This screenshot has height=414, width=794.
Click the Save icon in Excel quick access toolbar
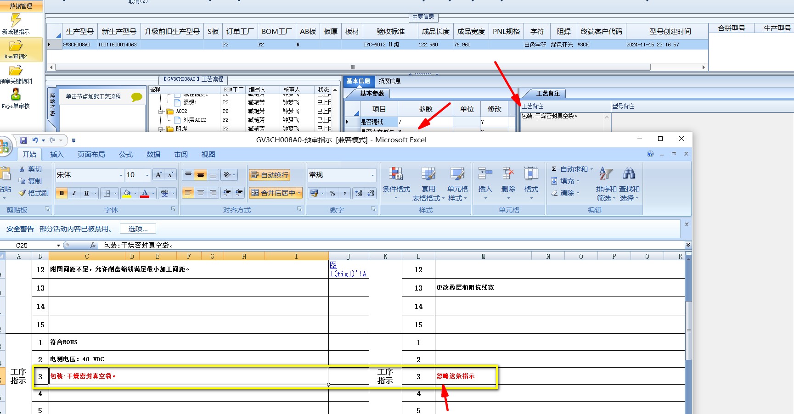(x=23, y=140)
